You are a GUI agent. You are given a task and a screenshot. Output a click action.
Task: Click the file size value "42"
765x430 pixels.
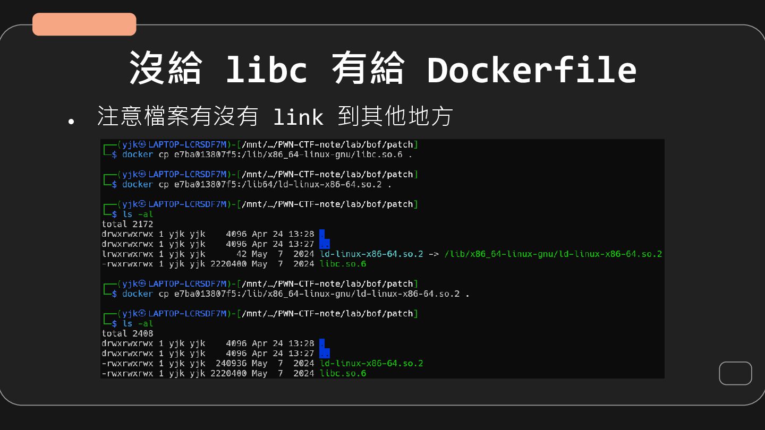242,254
